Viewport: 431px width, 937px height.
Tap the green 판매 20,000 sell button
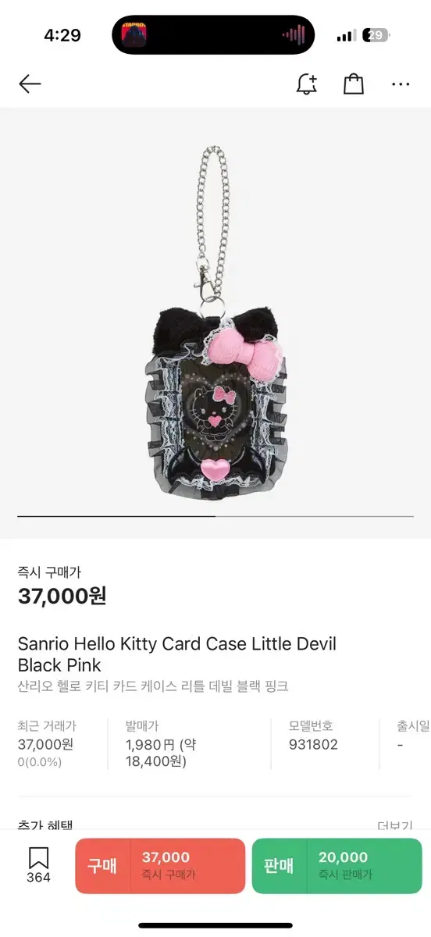coord(337,866)
